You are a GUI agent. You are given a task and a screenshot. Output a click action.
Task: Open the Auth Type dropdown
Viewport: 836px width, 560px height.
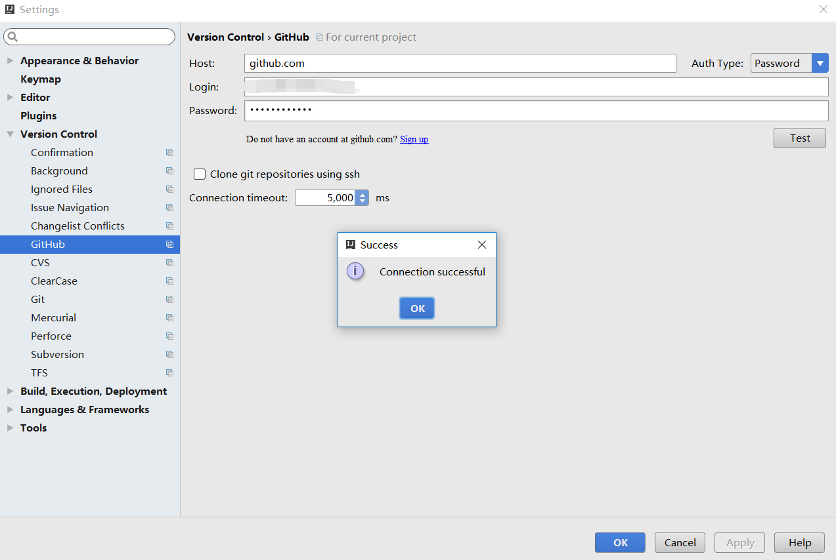(x=789, y=64)
